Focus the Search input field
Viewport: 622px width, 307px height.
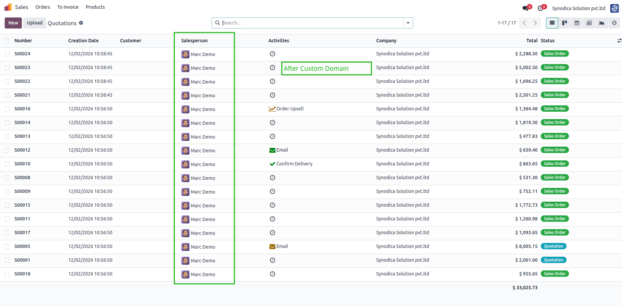(x=312, y=23)
